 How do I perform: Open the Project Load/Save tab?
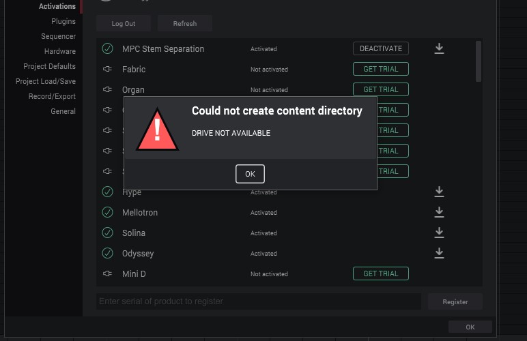coord(46,81)
